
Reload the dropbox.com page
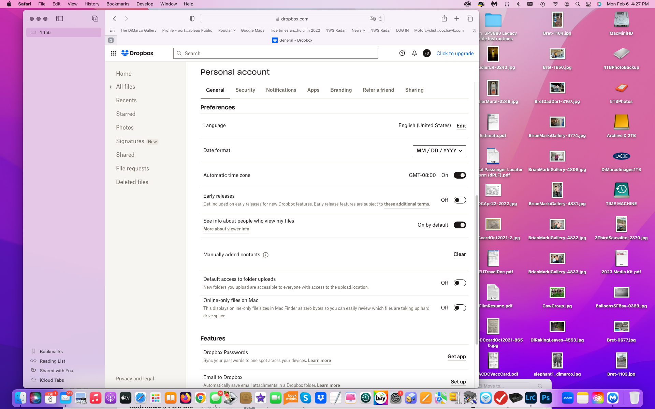coord(380,19)
